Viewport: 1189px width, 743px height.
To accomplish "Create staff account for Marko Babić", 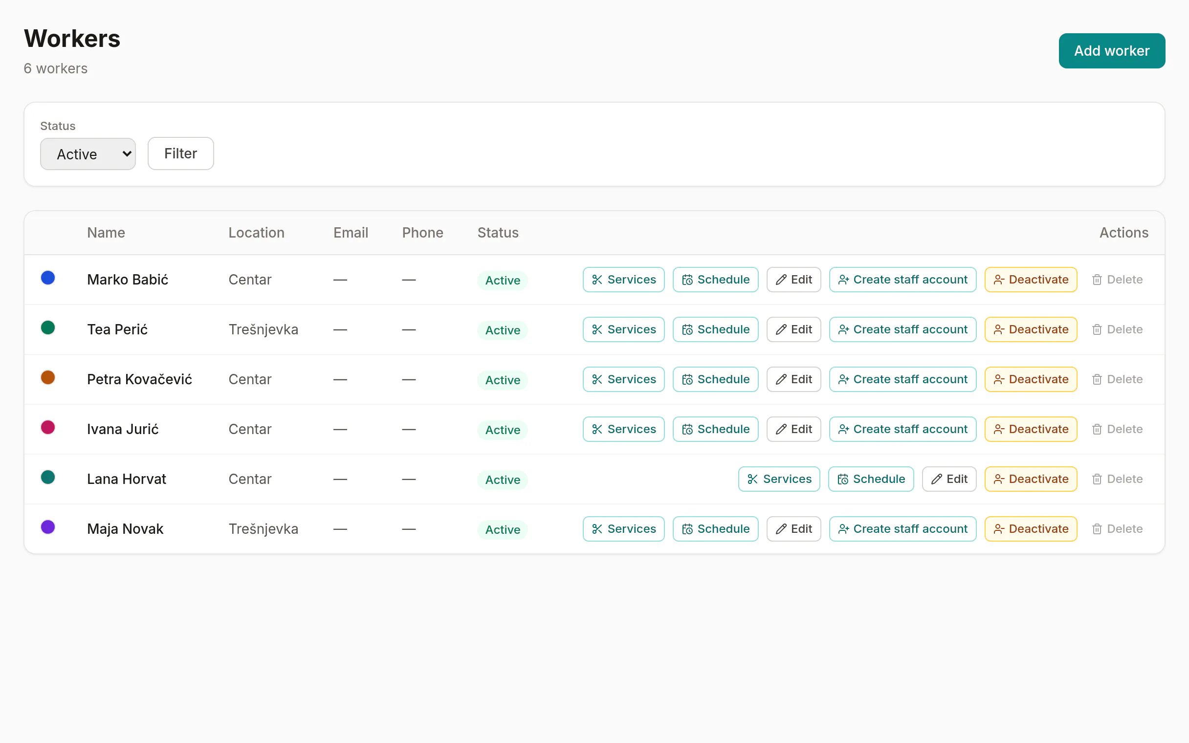I will (x=903, y=280).
